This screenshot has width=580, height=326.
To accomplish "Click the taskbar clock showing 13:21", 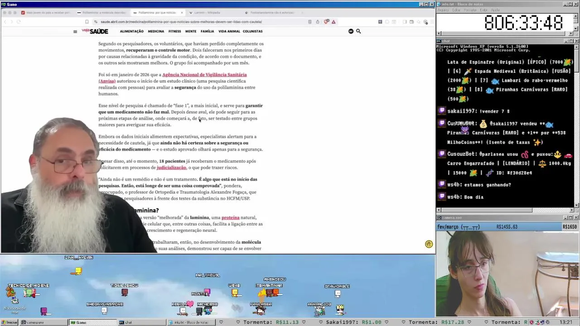I will point(565,322).
